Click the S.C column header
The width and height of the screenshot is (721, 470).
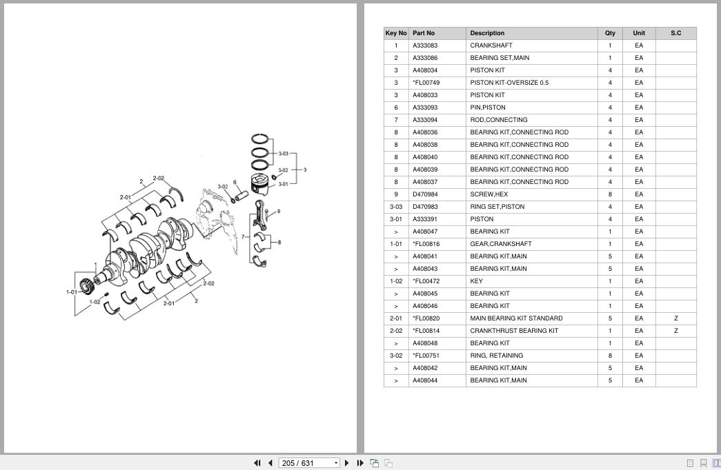[676, 33]
